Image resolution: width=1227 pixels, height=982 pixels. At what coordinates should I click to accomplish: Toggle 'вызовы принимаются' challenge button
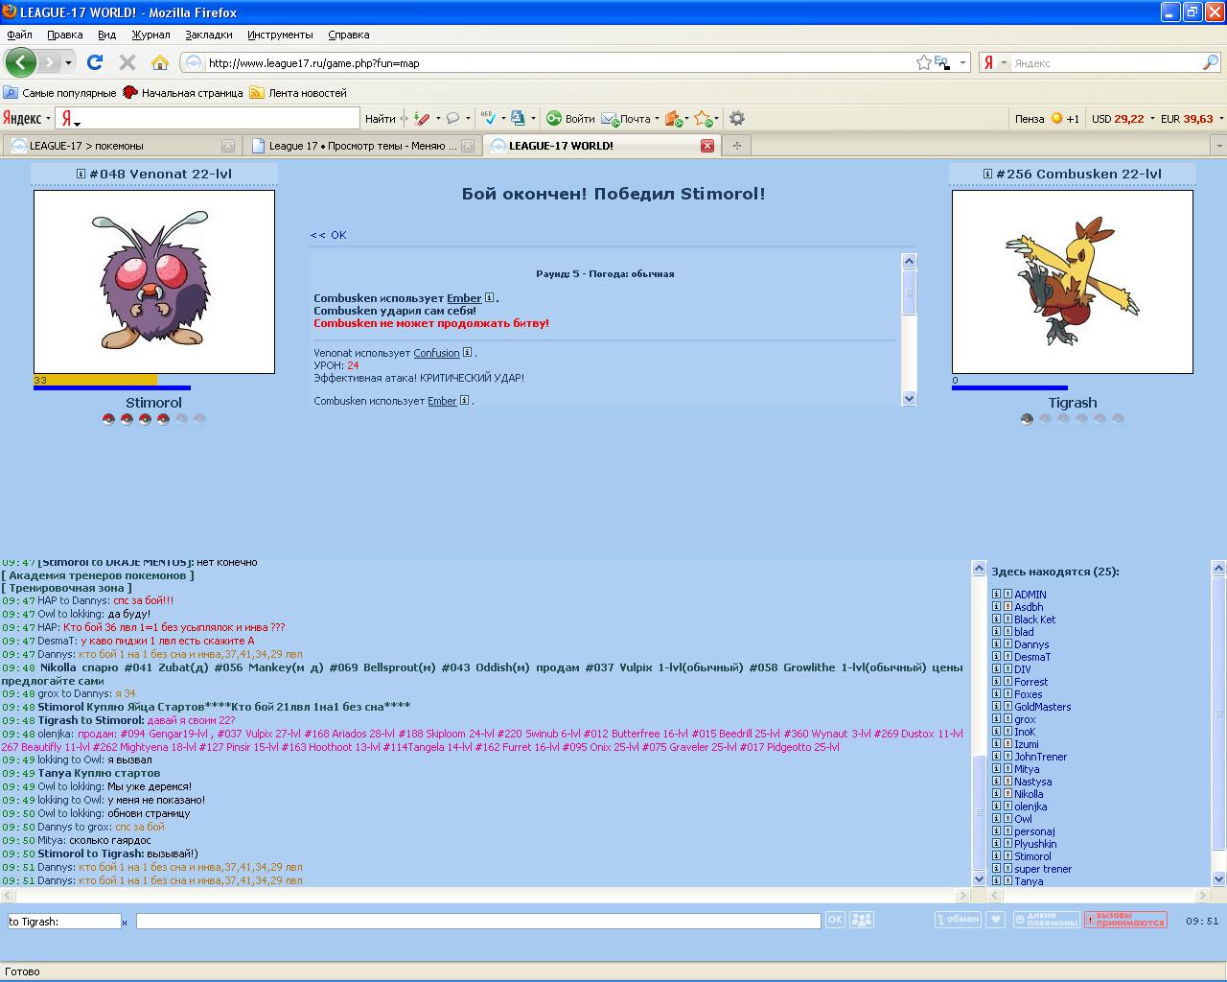1125,920
